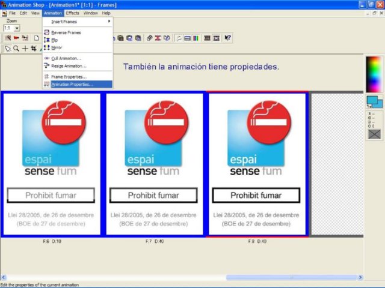This screenshot has width=385, height=288.
Task: Click the Animation Wizard toolbar icon
Action: pos(8,38)
